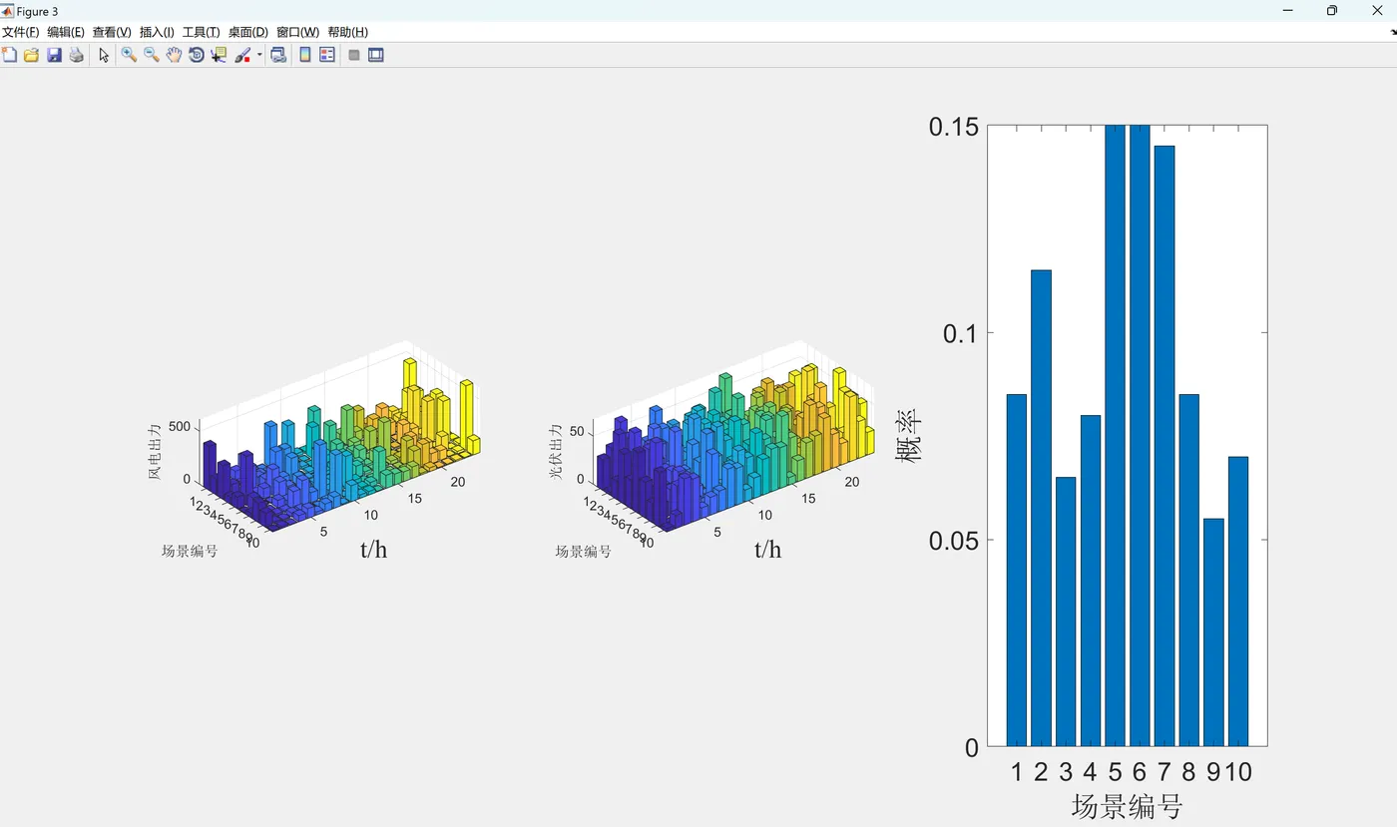Image resolution: width=1397 pixels, height=827 pixels.
Task: Open the 编辑(E) menu
Action: pos(66,32)
